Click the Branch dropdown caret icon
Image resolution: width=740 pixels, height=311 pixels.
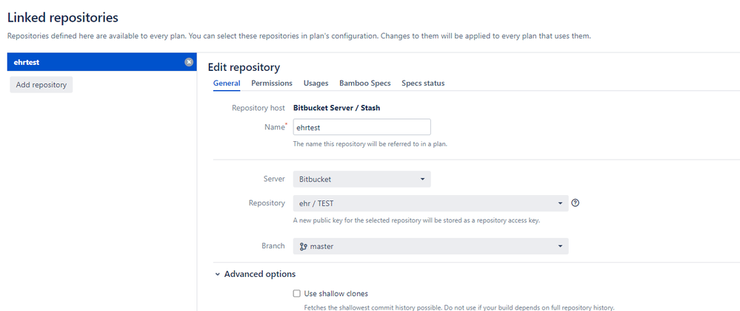pos(560,246)
